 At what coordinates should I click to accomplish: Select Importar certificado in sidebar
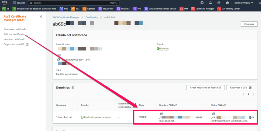pos(14,39)
